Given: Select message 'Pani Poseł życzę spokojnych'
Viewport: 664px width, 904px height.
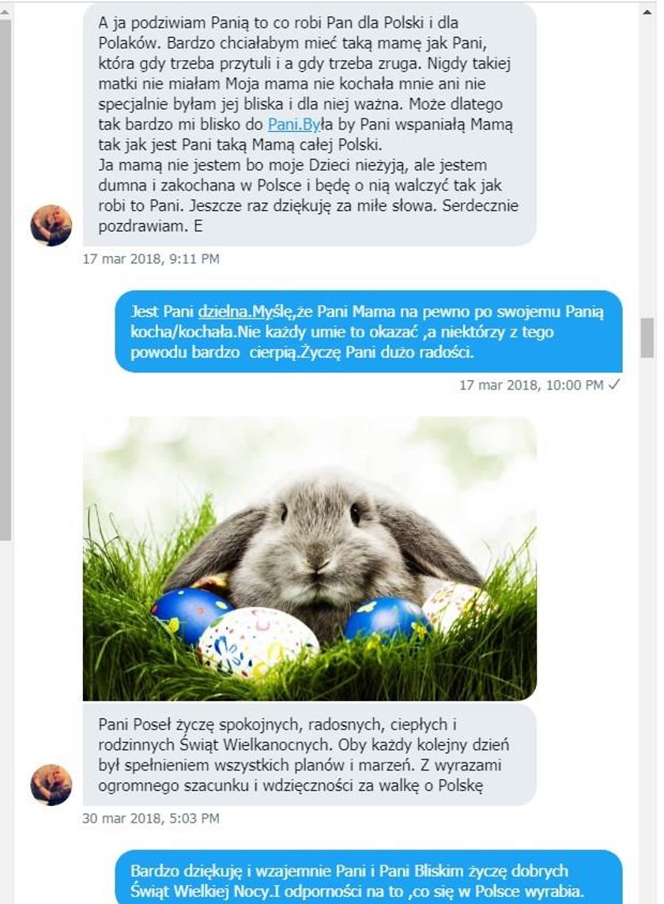Looking at the screenshot, I should pyautogui.click(x=310, y=755).
